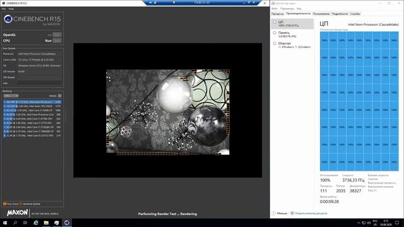Click the logical processors usage graph
Screen dimensions: 404x227
(359, 101)
